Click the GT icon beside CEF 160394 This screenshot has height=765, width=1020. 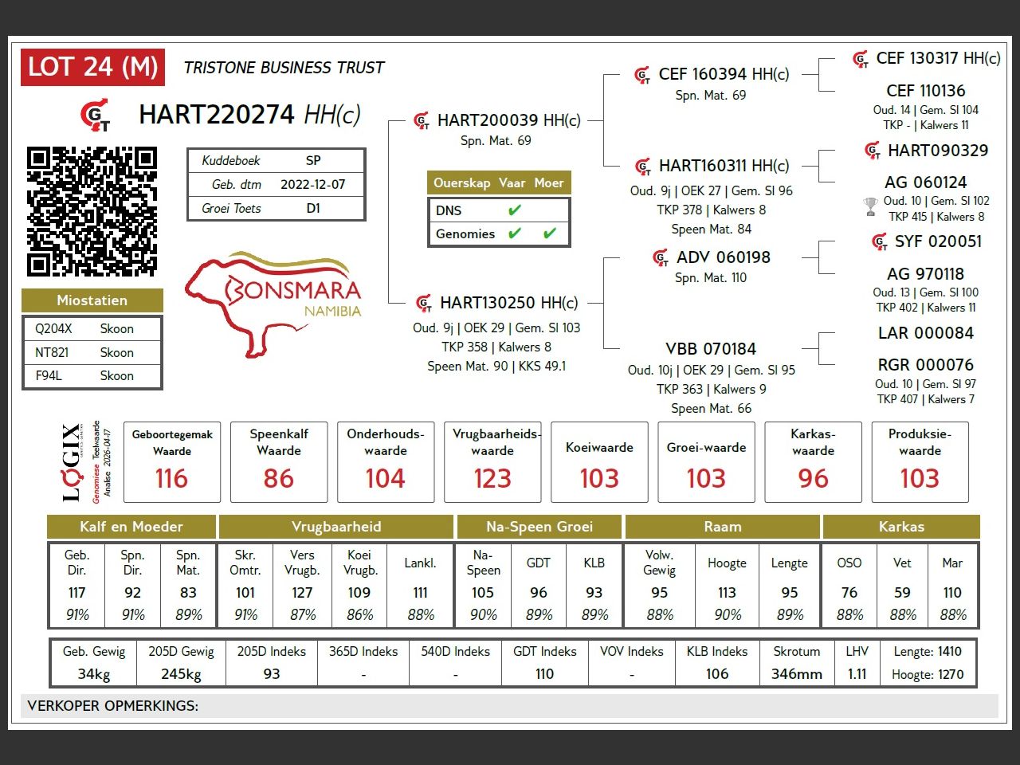642,75
